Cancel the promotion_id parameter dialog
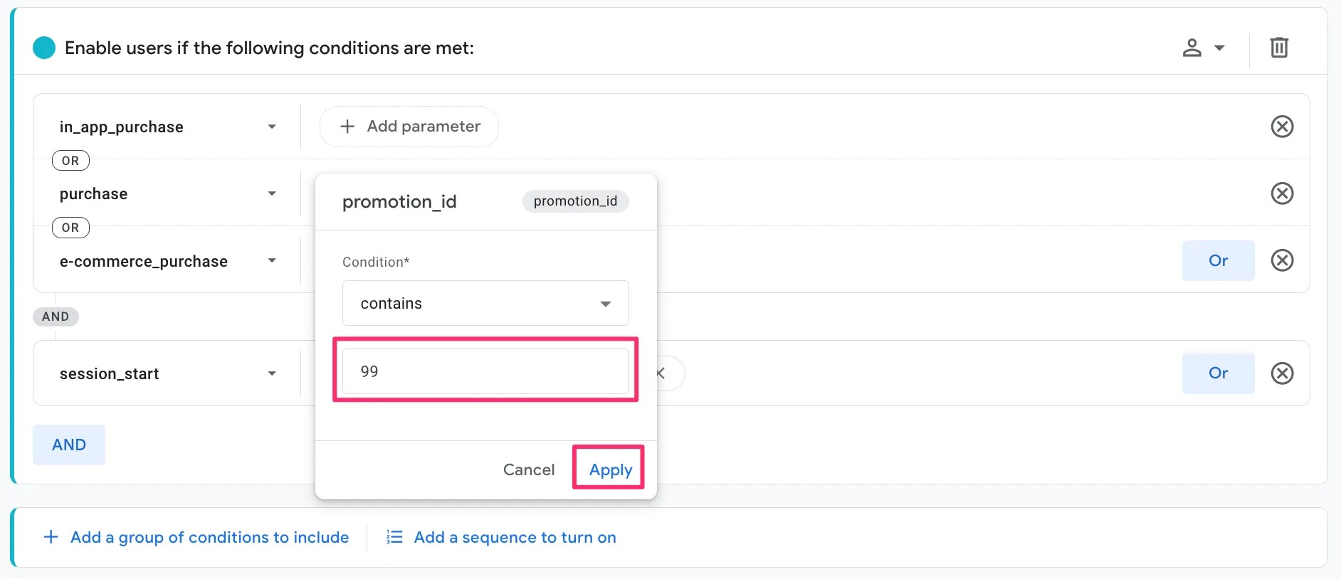The width and height of the screenshot is (1341, 579). click(529, 469)
